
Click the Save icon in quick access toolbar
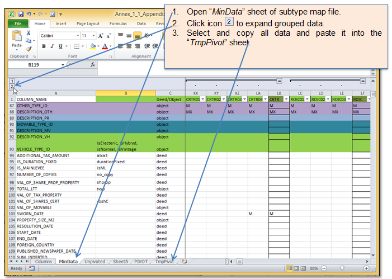pos(21,13)
